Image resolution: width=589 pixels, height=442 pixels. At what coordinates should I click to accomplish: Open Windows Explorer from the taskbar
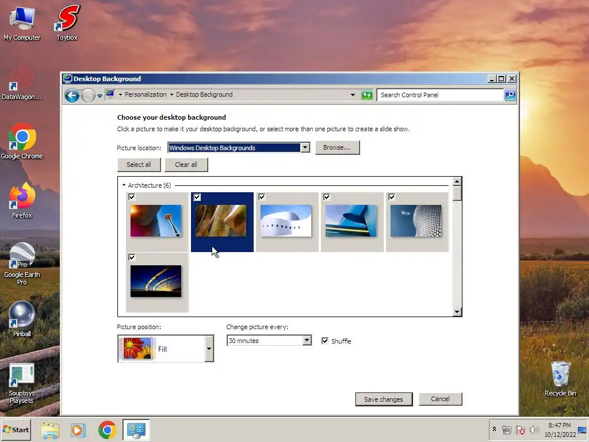coord(50,430)
